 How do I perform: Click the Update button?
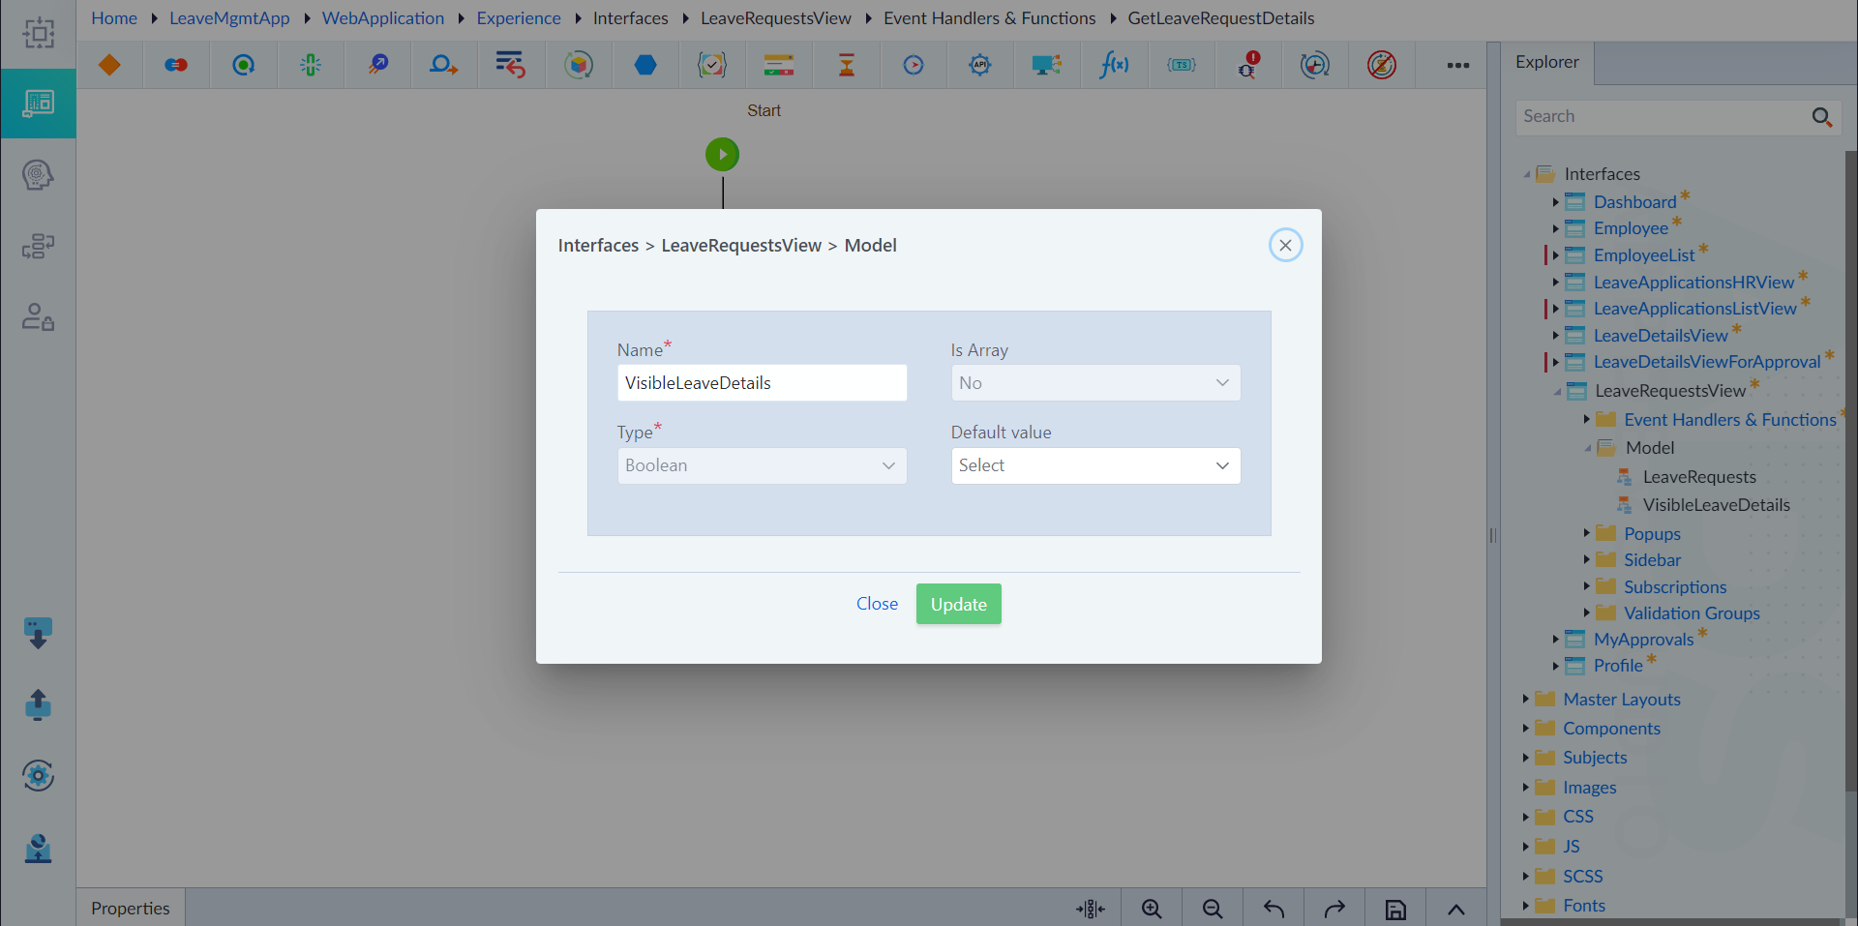click(958, 604)
